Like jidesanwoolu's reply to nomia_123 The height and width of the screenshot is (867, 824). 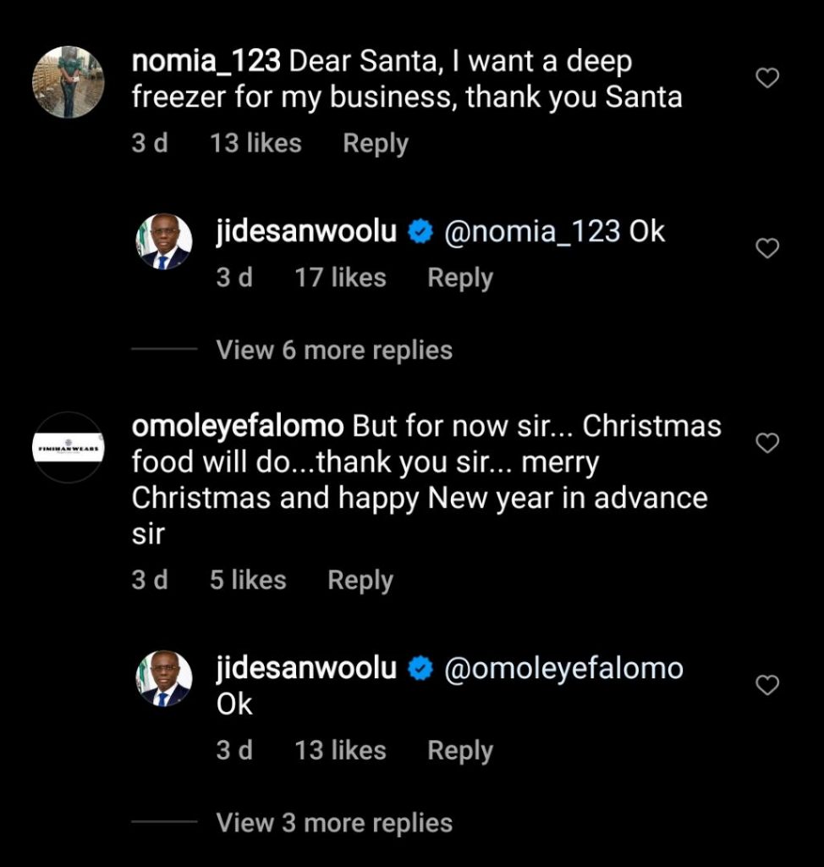coord(766,248)
